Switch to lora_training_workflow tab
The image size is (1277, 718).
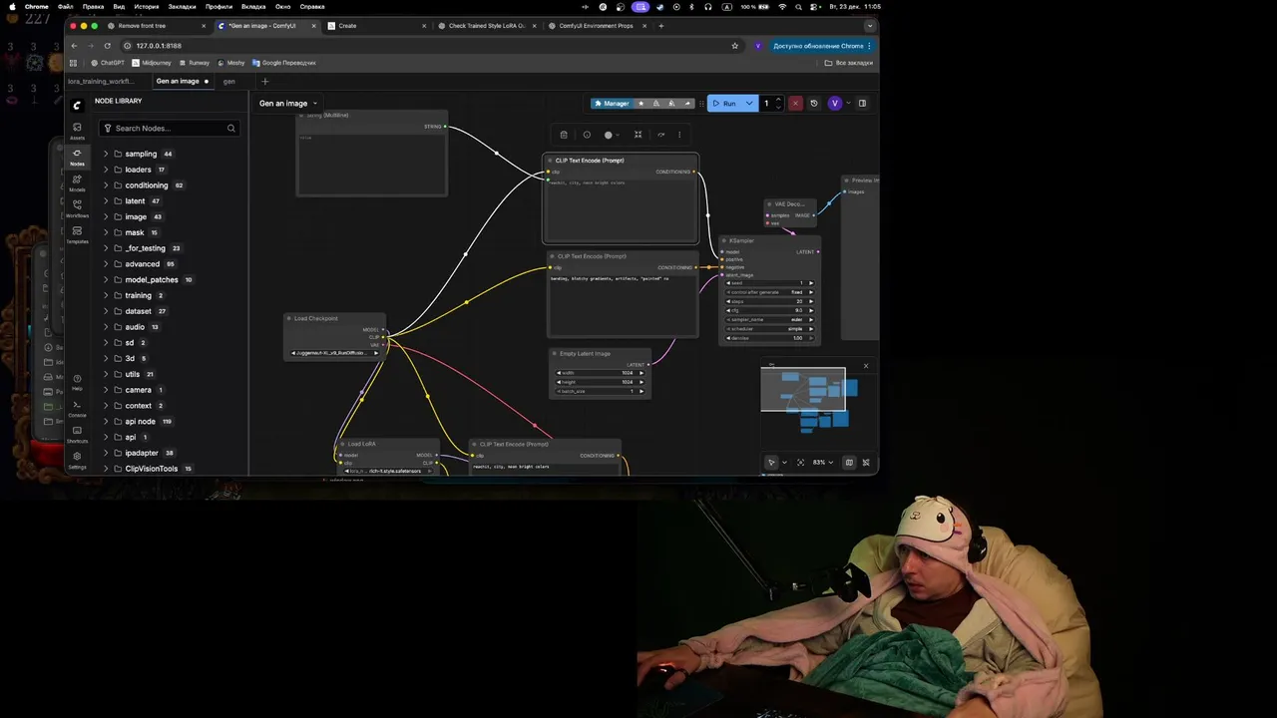pos(101,81)
